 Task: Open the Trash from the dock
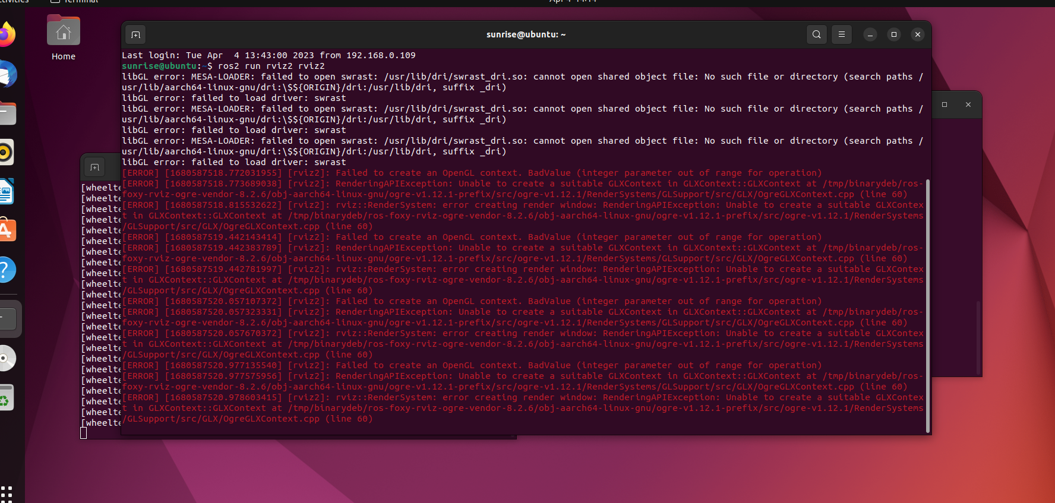[6, 397]
